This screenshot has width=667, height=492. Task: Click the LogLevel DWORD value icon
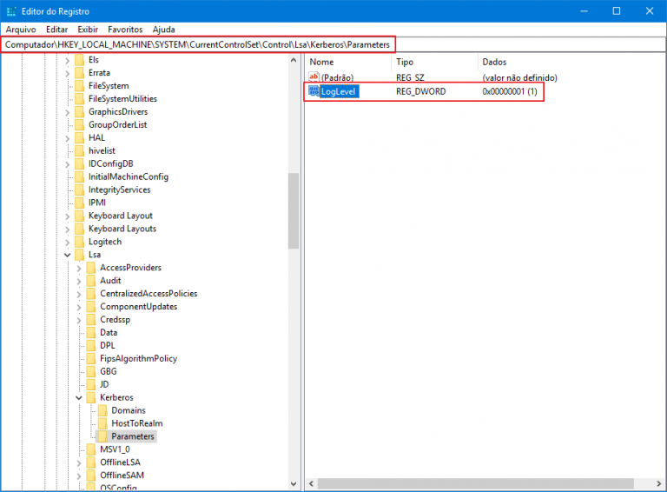click(x=314, y=91)
